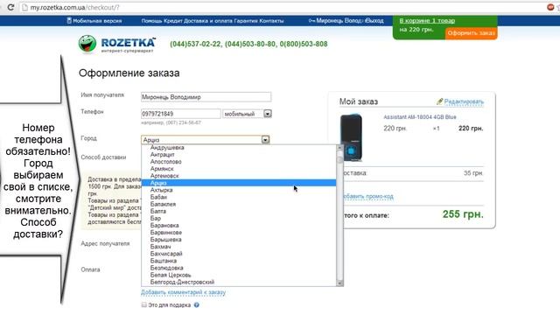
Task: Open 'Мобильная версия' in the top bar
Action: (97, 21)
